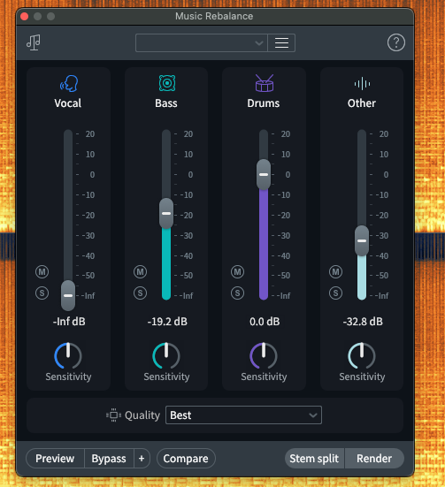445x487 pixels.
Task: Open the help question mark icon
Action: (x=395, y=42)
